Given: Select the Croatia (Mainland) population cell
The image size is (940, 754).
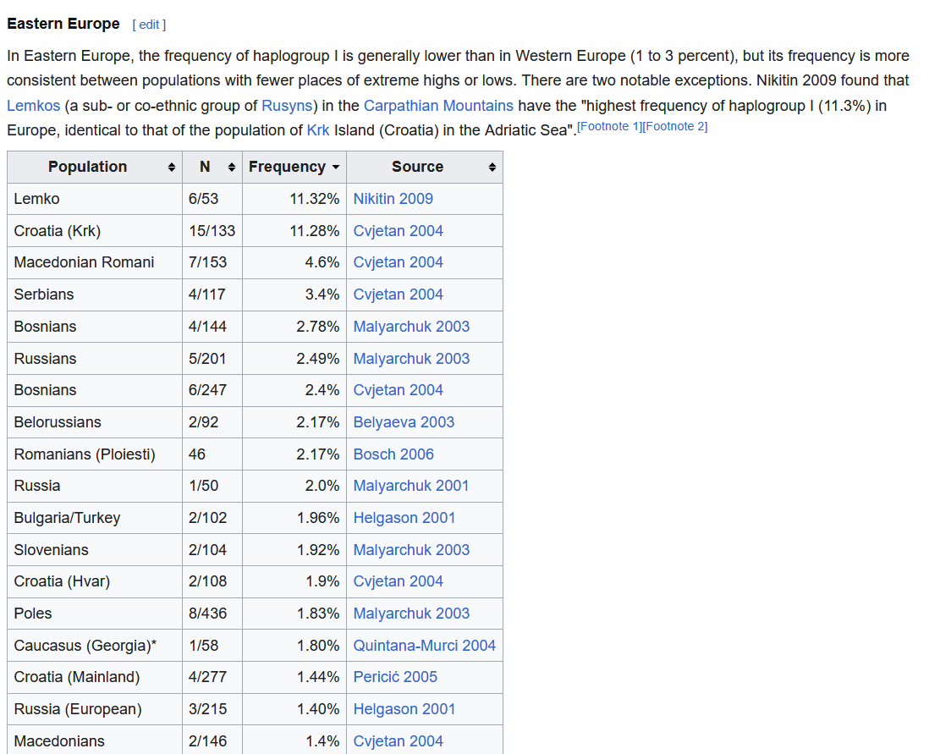Looking at the screenshot, I should point(95,677).
